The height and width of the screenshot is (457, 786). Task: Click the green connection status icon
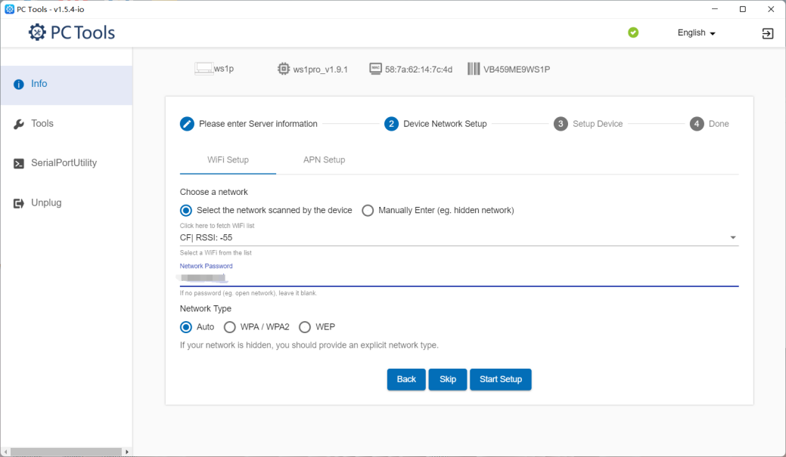point(633,32)
